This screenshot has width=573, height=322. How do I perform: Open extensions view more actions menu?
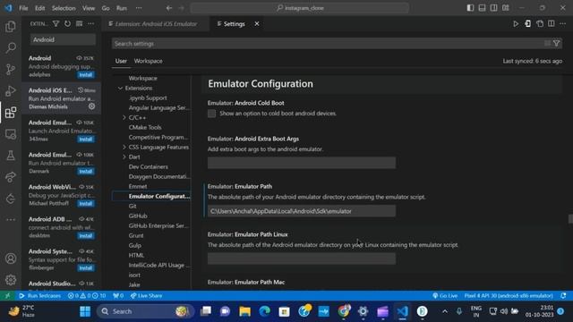(x=91, y=24)
